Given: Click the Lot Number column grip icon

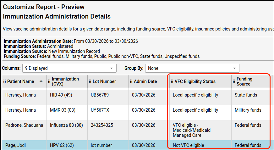Looking at the screenshot, I should click(90, 81).
